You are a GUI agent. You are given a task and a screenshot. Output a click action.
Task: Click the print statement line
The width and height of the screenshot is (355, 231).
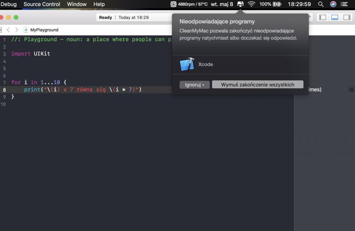83,89
